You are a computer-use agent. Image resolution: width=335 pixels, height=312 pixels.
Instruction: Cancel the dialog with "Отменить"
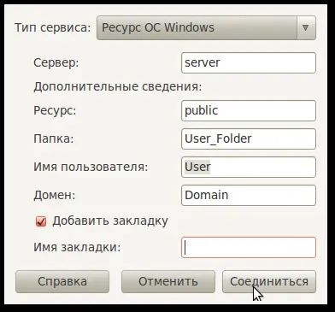168,281
